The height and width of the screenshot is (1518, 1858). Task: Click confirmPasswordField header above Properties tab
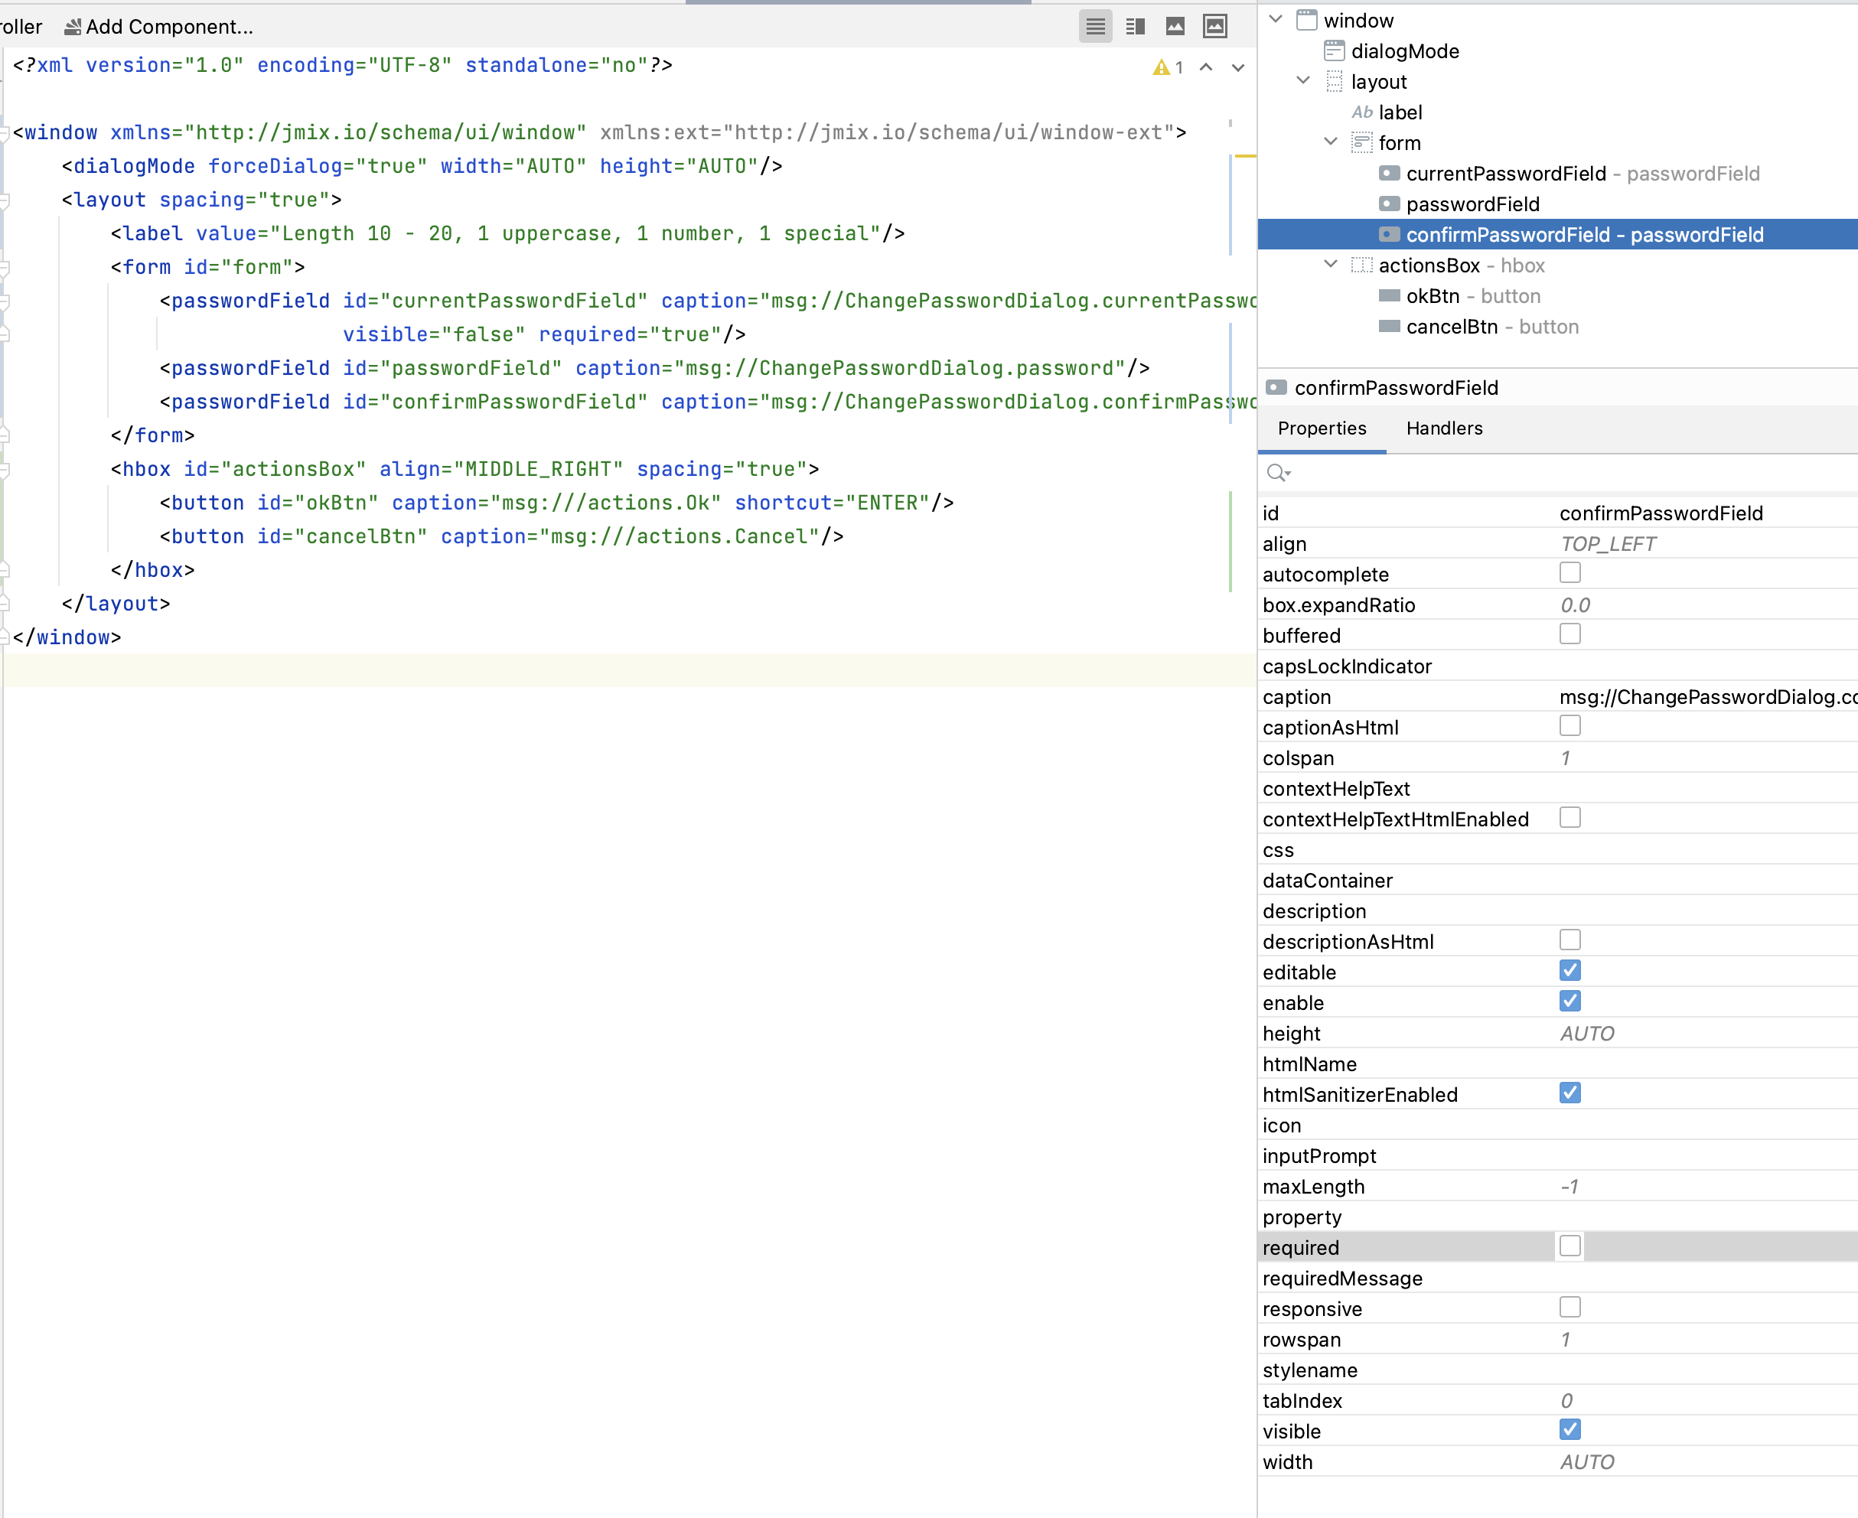point(1396,387)
